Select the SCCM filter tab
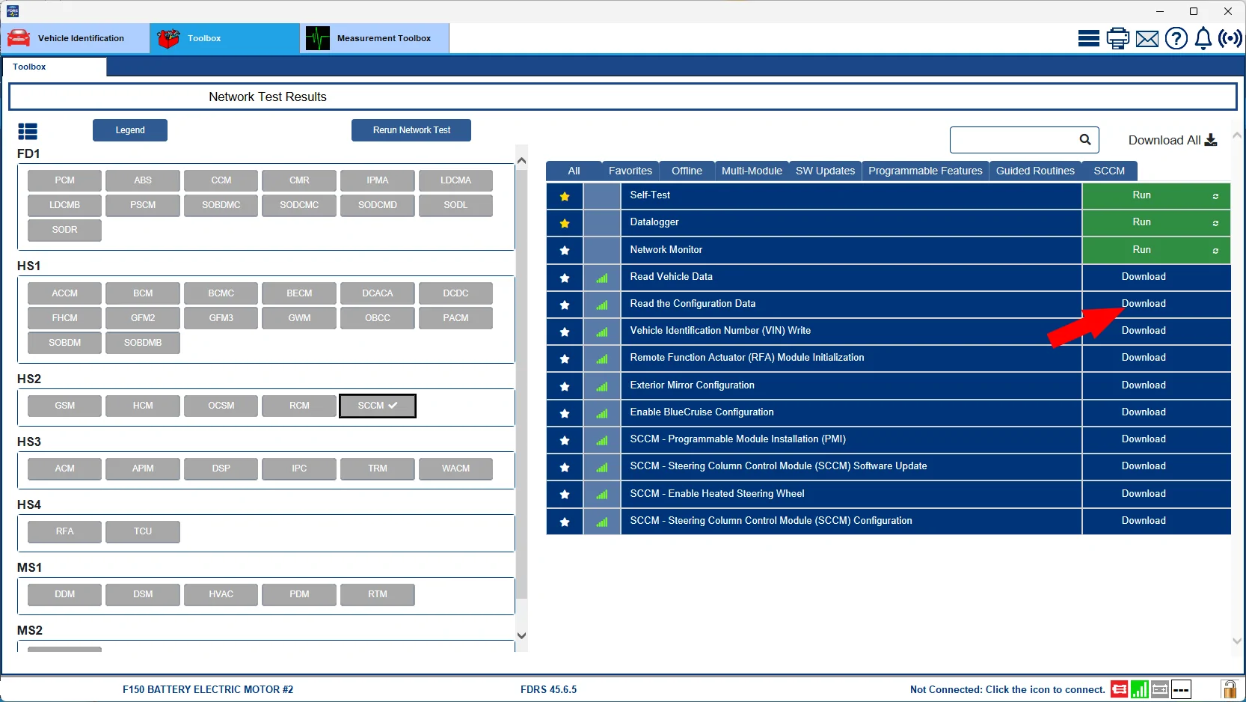Viewport: 1246px width, 702px height. click(1109, 171)
